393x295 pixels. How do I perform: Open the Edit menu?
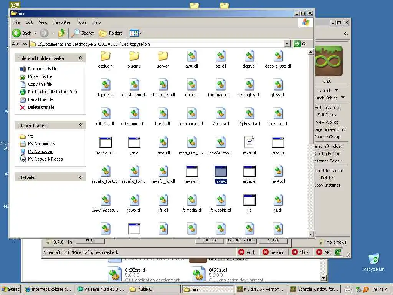pyautogui.click(x=29, y=22)
